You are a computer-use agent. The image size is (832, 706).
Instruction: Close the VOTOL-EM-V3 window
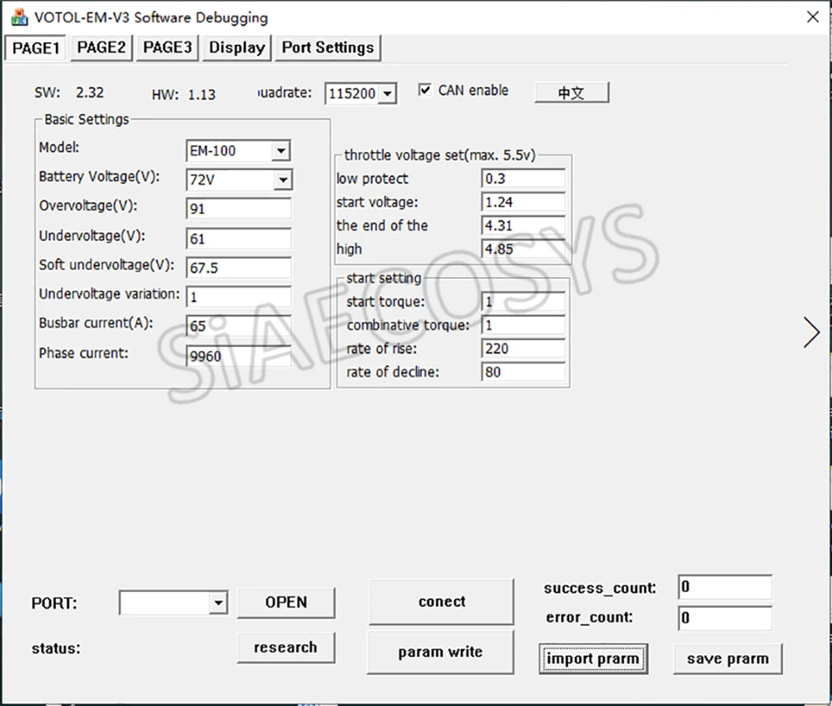(812, 17)
